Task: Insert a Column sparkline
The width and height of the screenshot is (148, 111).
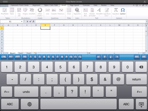Action: click(x=54, y=11)
